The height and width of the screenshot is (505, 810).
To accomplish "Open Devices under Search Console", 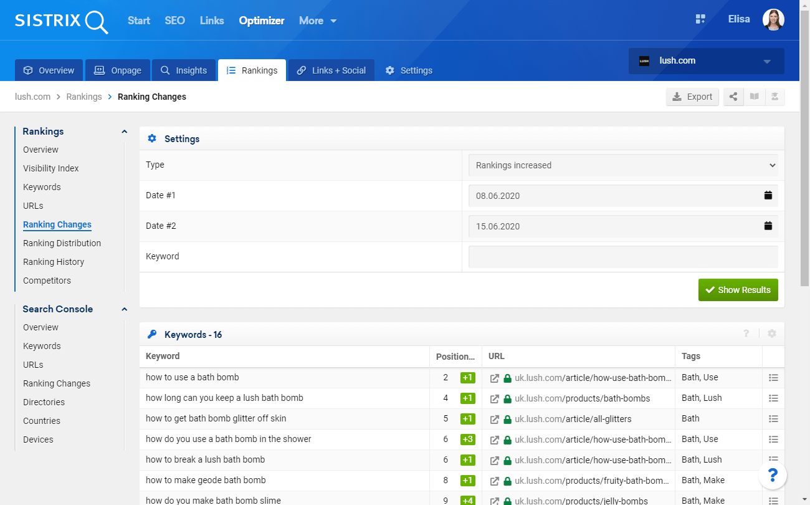I will pos(38,440).
